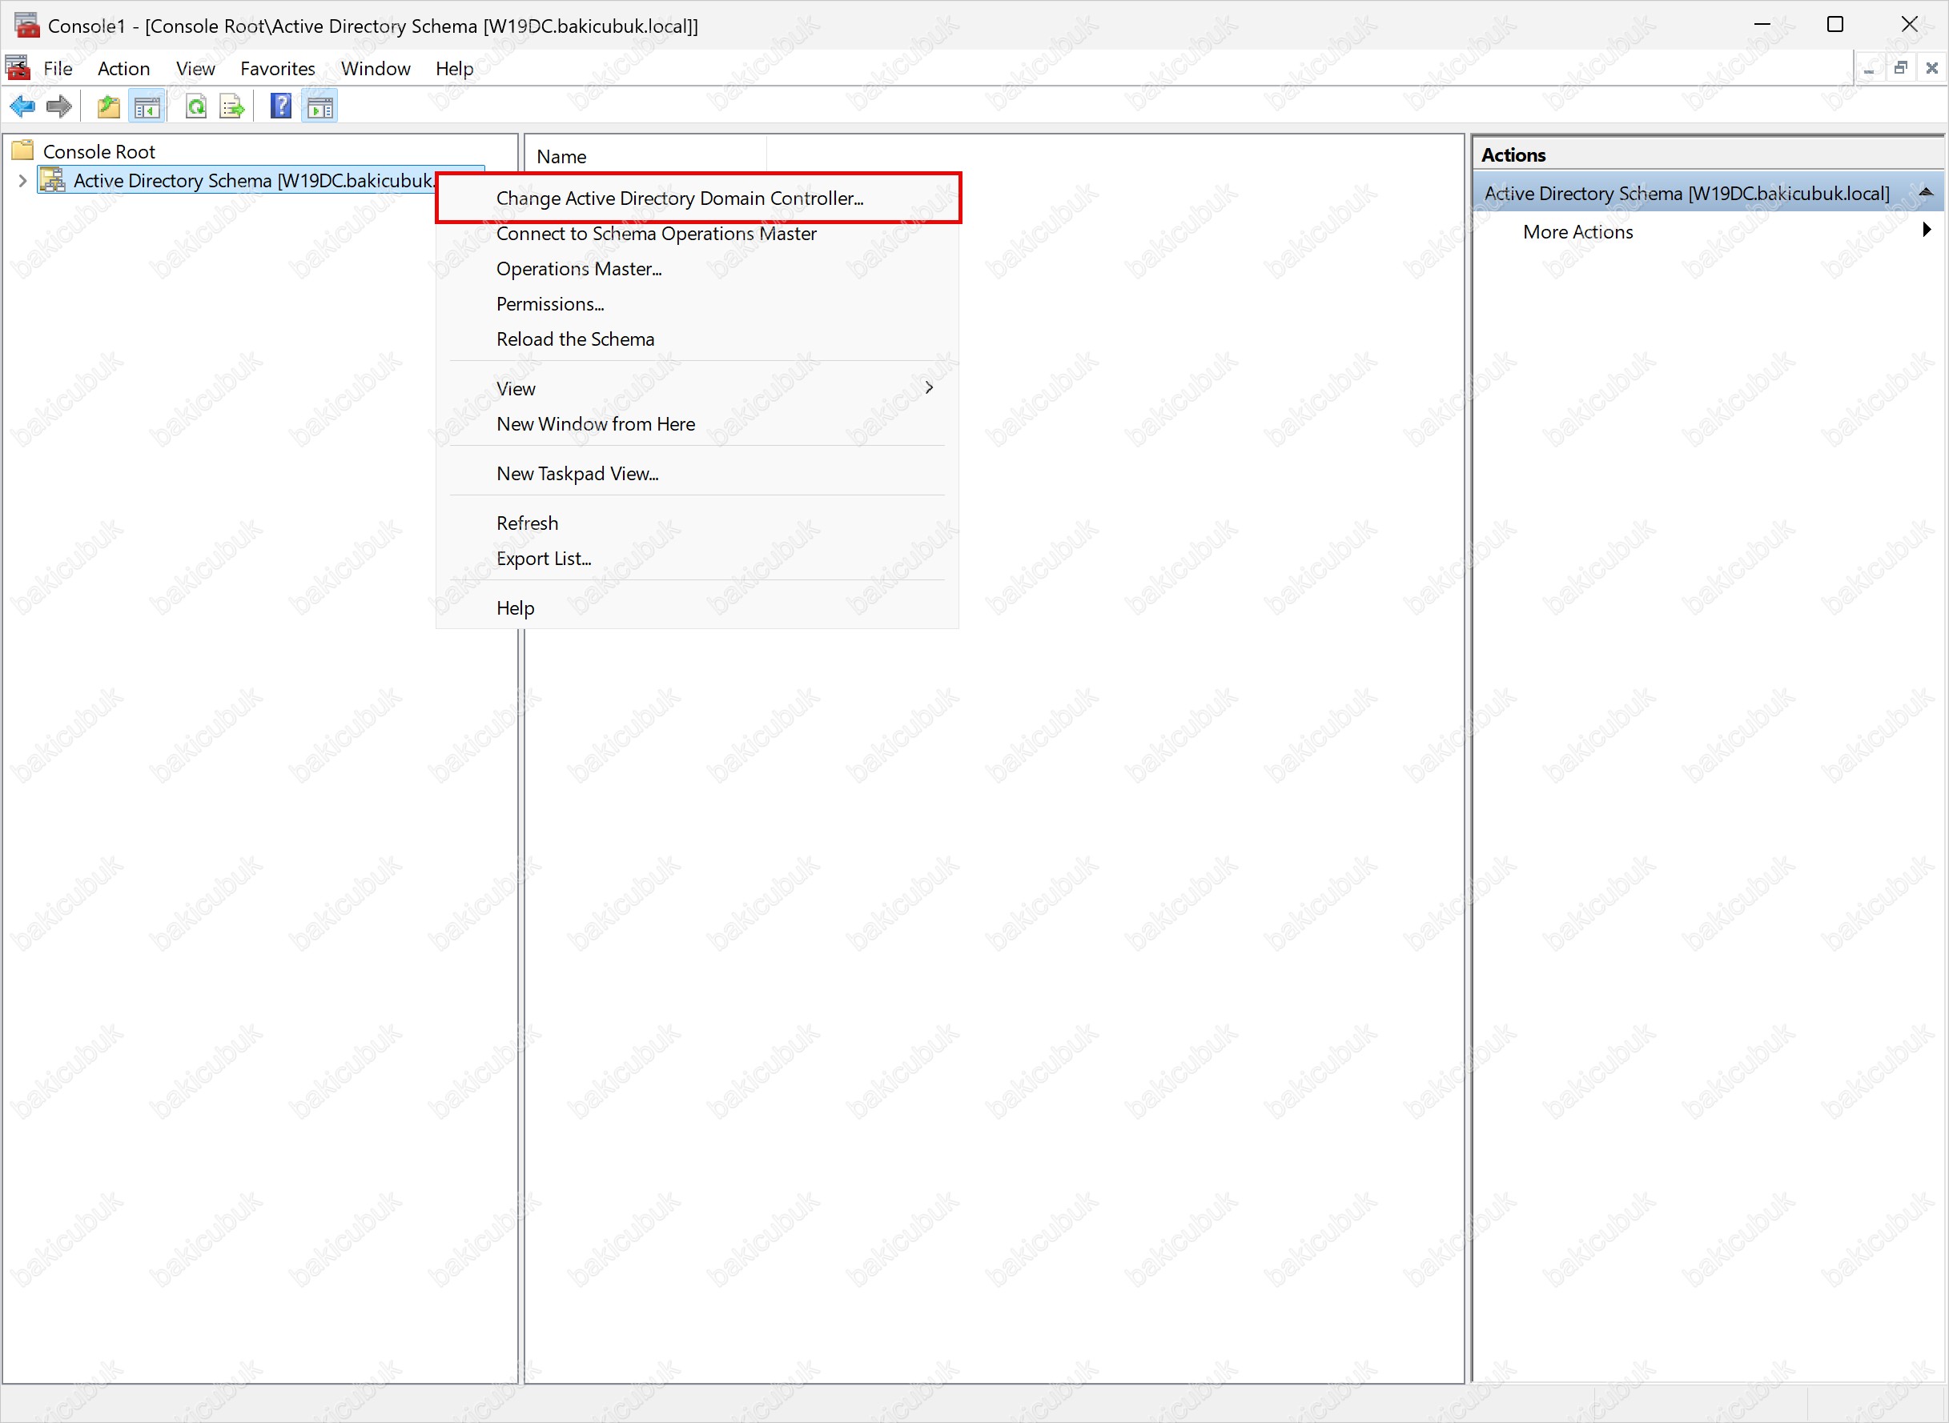The image size is (1949, 1423).
Task: Click the Forward arrow toolbar icon
Action: coord(58,106)
